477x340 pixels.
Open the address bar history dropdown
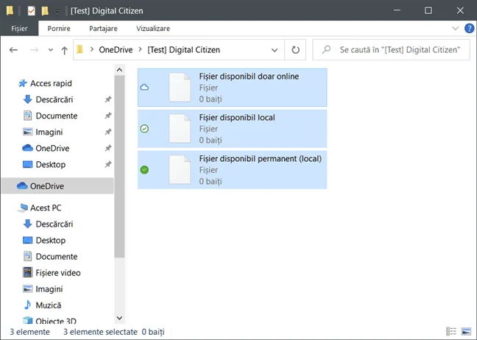coord(275,50)
